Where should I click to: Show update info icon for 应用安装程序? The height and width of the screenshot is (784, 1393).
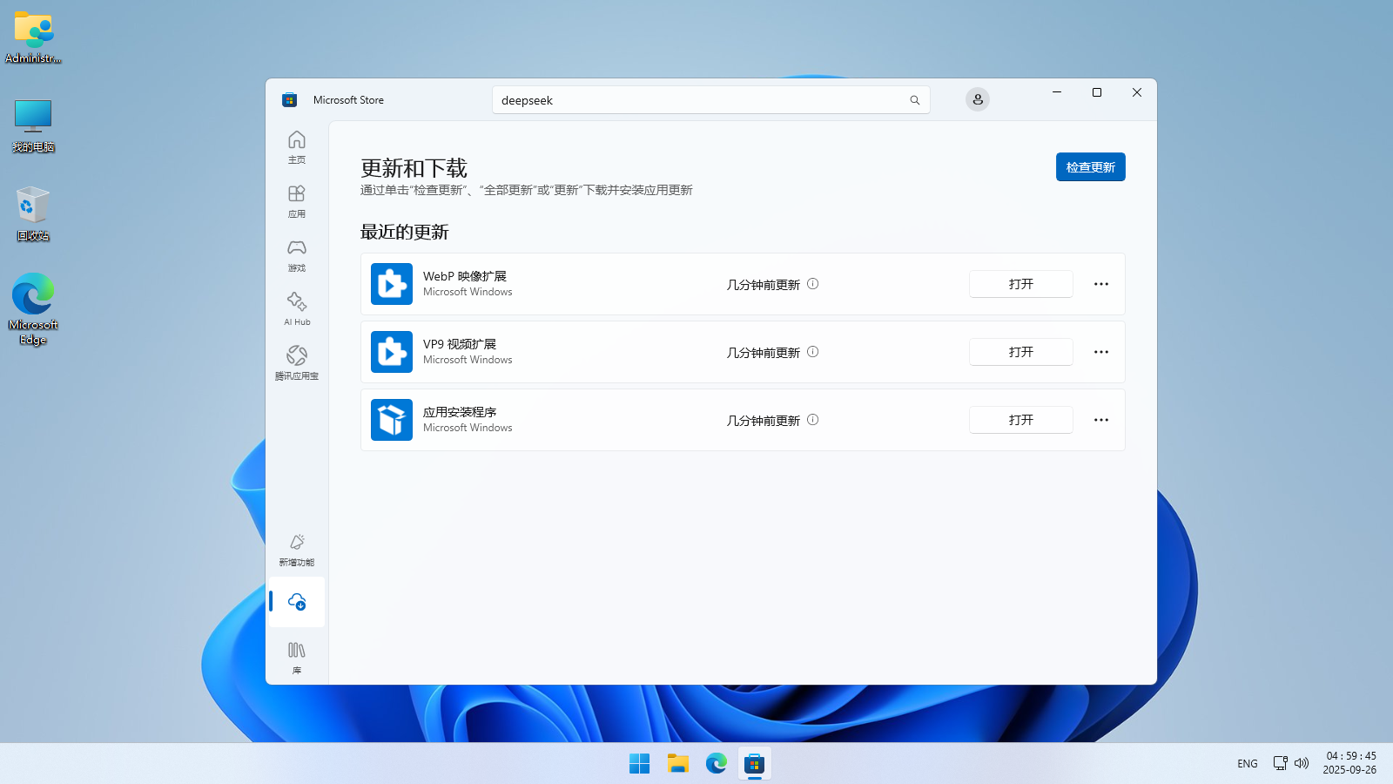pos(813,420)
